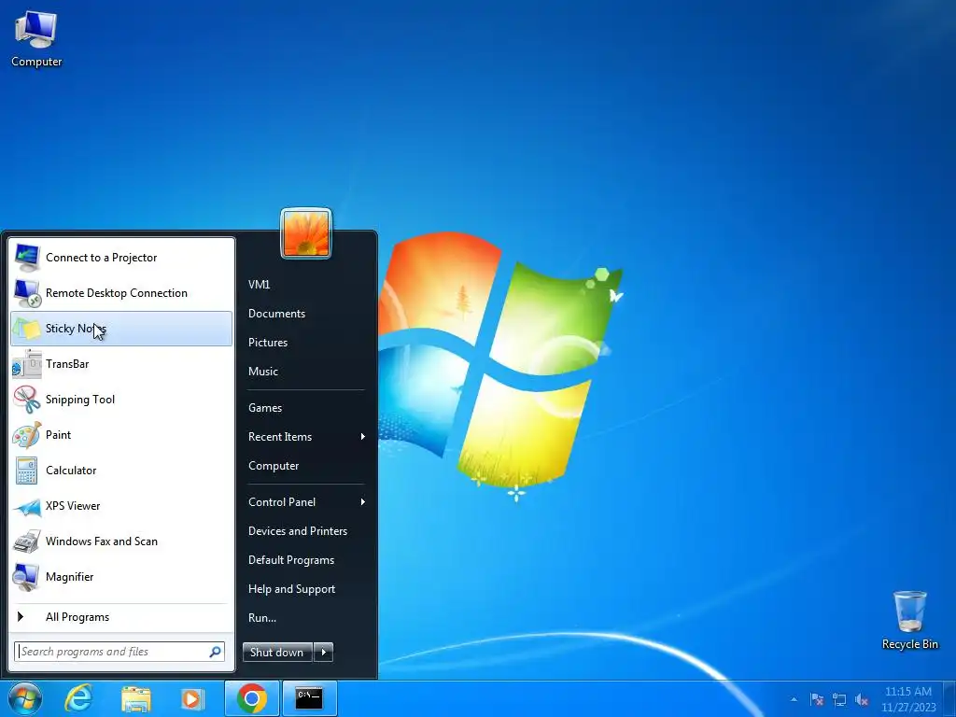This screenshot has height=717, width=956.
Task: Click the Shut down button
Action: pos(277,652)
